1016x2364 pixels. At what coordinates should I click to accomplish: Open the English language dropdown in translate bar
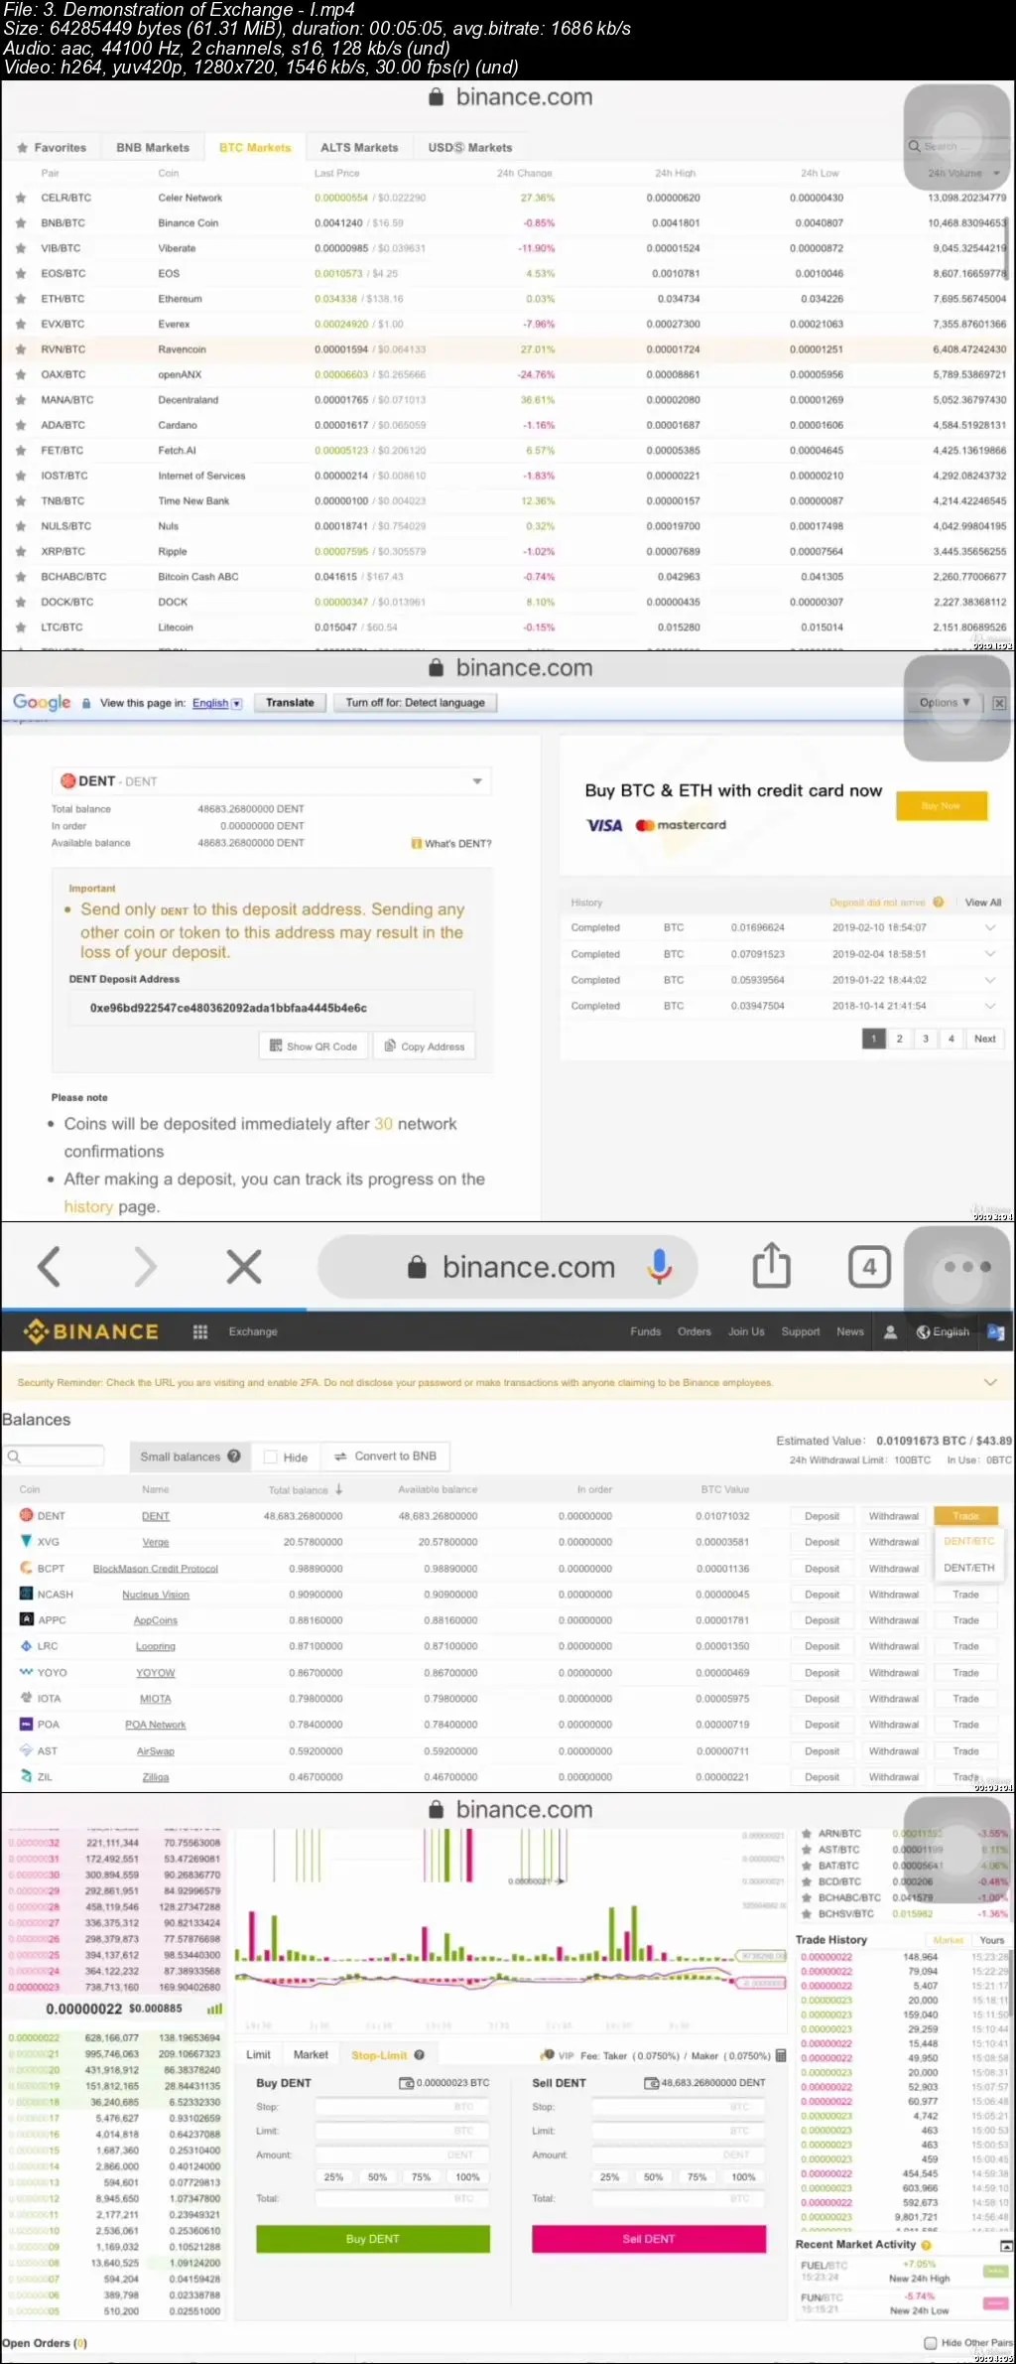click(216, 703)
